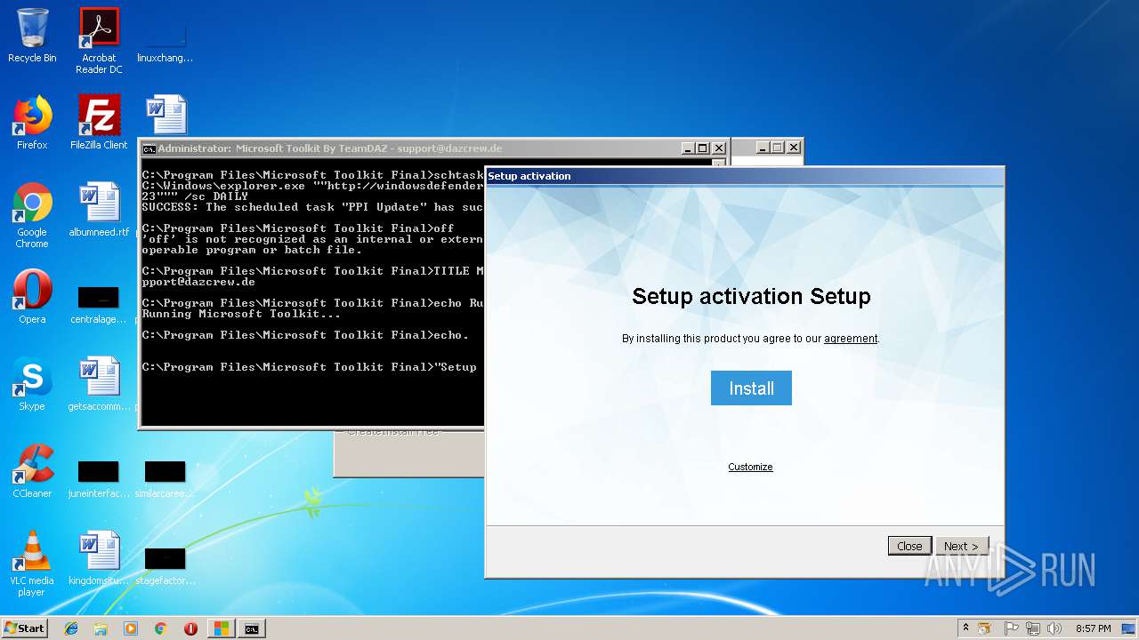Click the blue Install button
This screenshot has width=1139, height=640.
[751, 388]
